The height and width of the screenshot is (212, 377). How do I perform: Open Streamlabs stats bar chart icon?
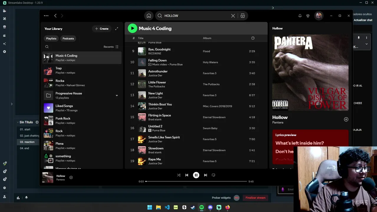coord(18,198)
